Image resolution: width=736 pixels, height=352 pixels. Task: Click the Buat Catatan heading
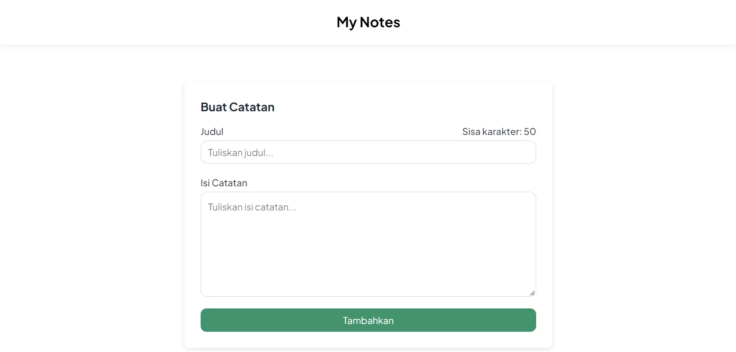click(237, 107)
